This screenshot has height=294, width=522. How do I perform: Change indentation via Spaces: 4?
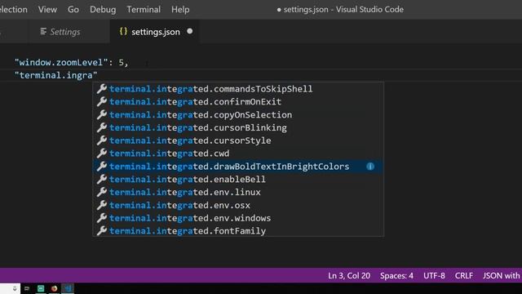click(x=396, y=276)
